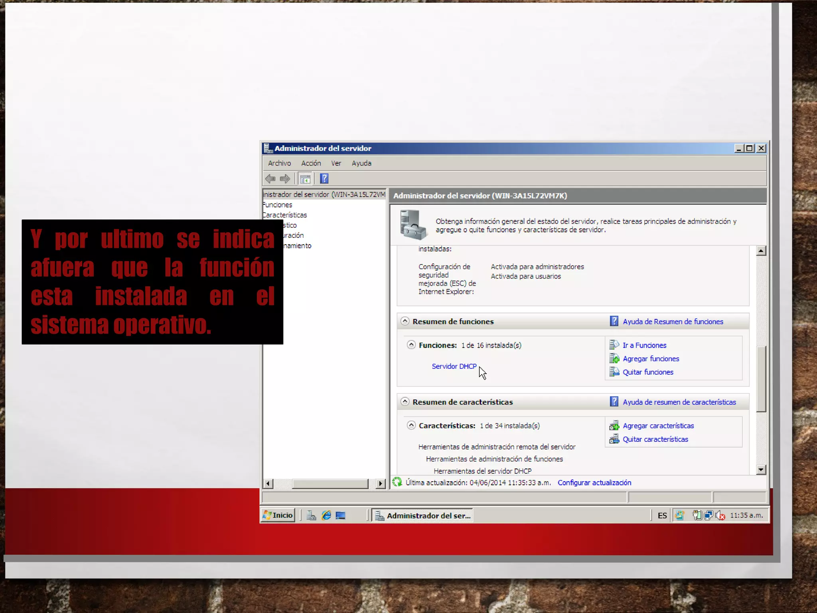Click the help icon beside Ayuda de Resumen de funciones

(x=614, y=321)
